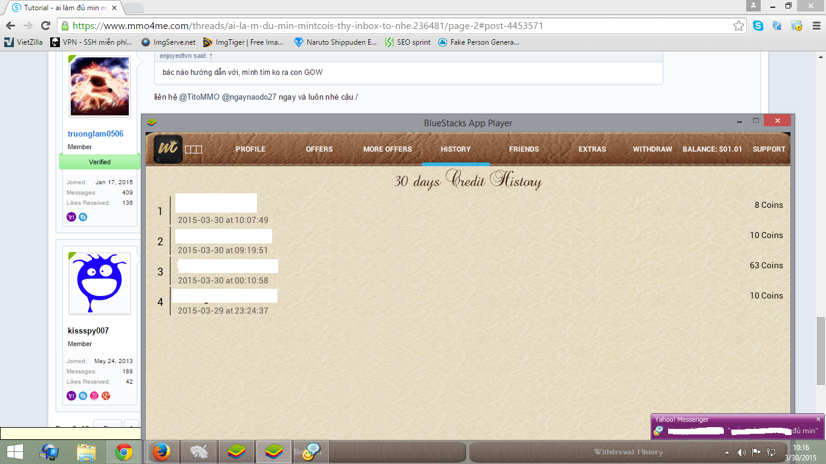Image resolution: width=826 pixels, height=464 pixels.
Task: Click the Yahoo! Messenger notification message
Action: (743, 431)
